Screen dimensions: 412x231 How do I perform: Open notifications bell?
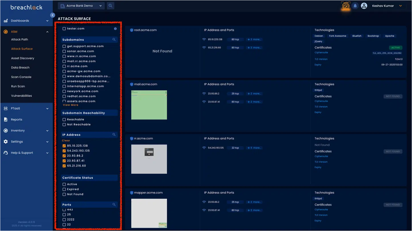tap(355, 6)
